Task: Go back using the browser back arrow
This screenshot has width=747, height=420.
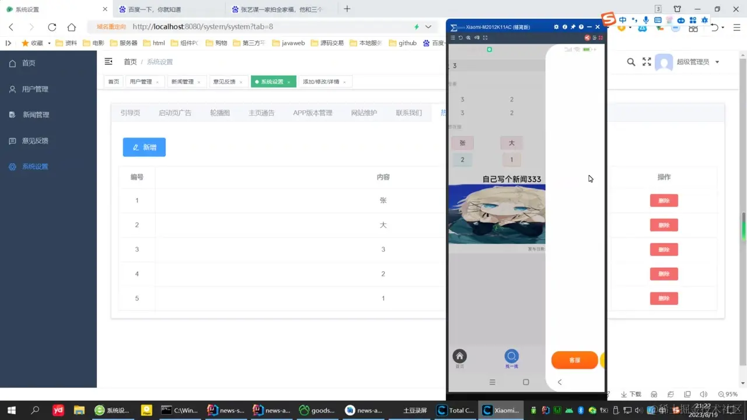Action: 11,27
